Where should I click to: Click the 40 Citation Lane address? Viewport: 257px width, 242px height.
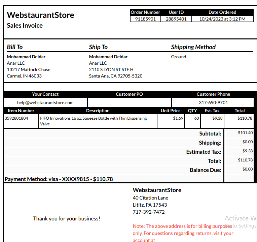pyautogui.click(x=150, y=198)
